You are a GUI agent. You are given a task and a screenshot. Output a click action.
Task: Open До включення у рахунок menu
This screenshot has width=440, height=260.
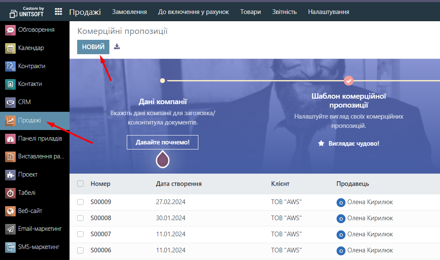(193, 12)
